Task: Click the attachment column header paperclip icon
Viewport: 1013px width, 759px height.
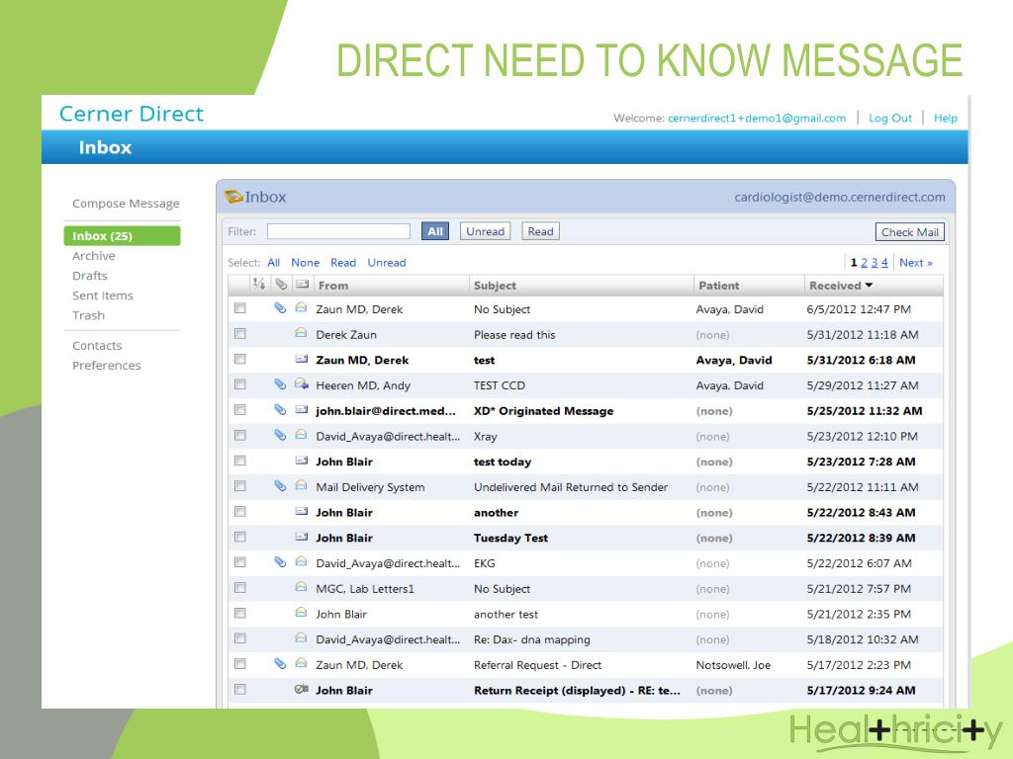Action: pos(280,284)
